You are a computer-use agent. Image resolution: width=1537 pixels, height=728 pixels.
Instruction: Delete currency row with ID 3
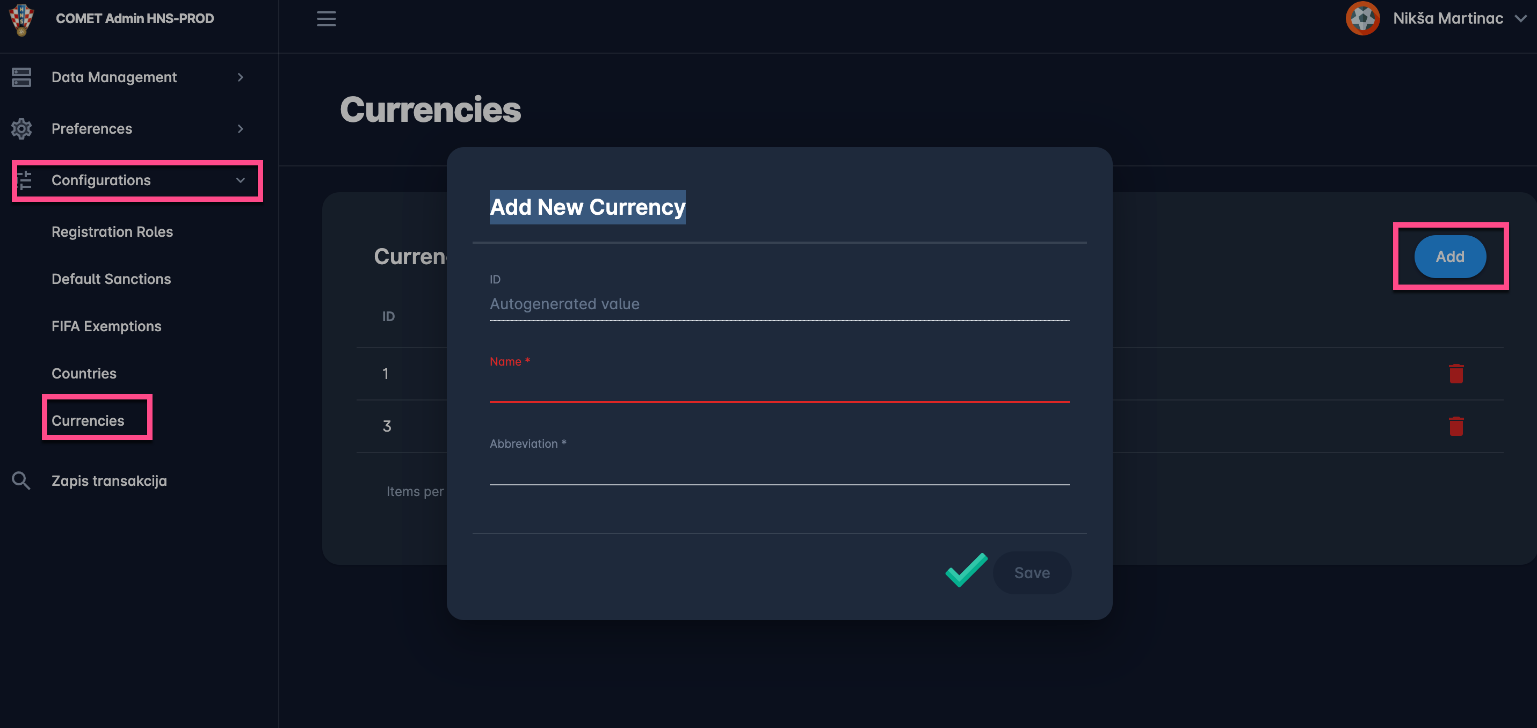(1456, 426)
